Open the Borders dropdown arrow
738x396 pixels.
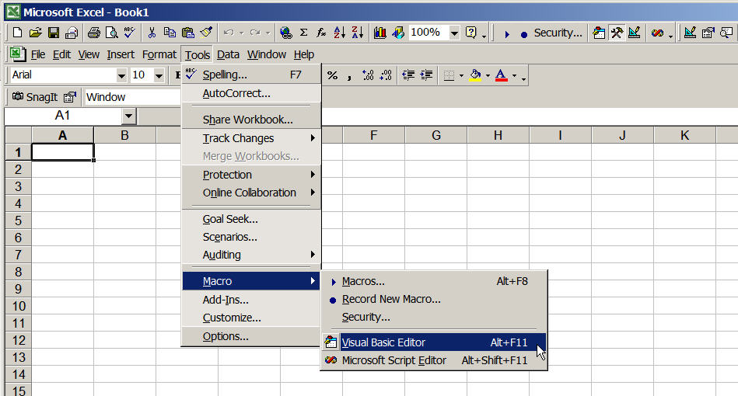pos(461,75)
